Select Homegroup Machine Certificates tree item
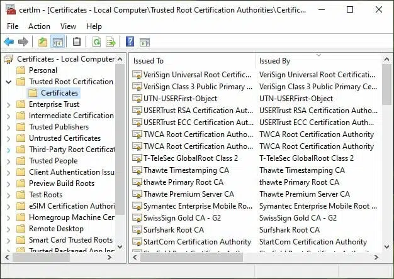Viewport: 394px width, 279px height. click(72, 217)
